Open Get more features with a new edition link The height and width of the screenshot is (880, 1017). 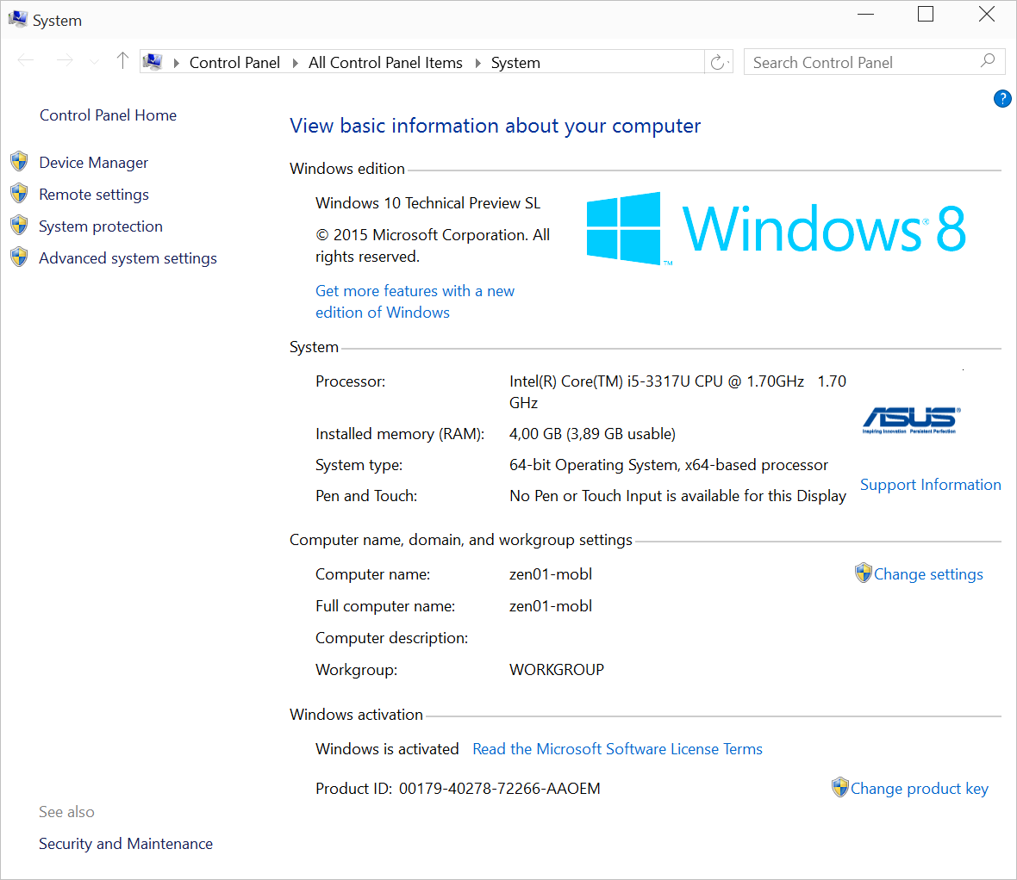pos(415,290)
